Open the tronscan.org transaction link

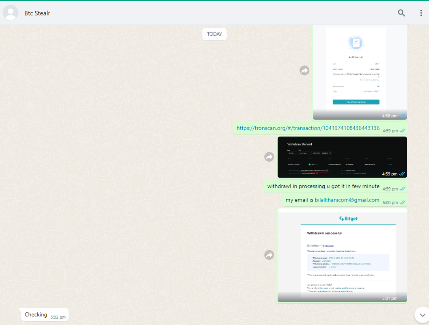(x=308, y=128)
